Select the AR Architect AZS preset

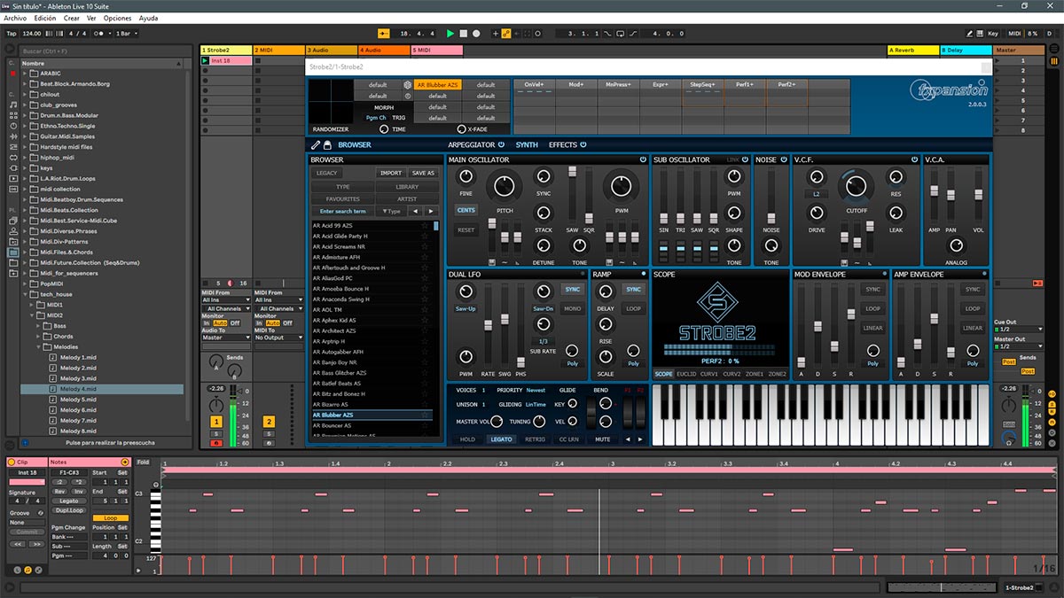tap(372, 330)
